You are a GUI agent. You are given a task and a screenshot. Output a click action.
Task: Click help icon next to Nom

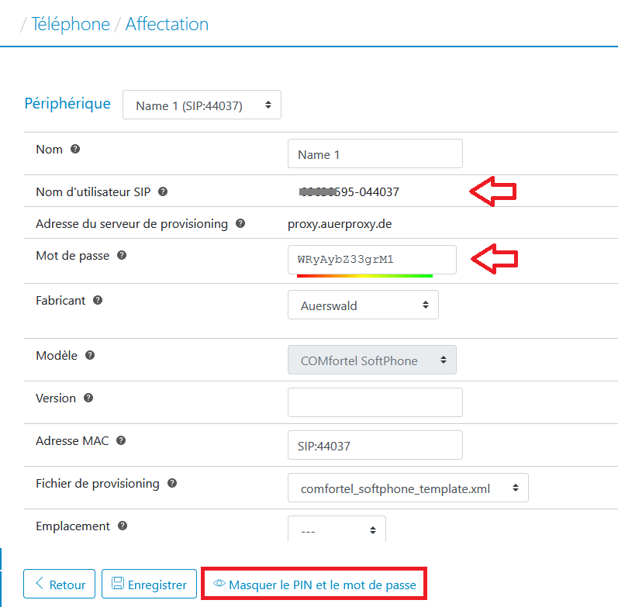click(75, 149)
